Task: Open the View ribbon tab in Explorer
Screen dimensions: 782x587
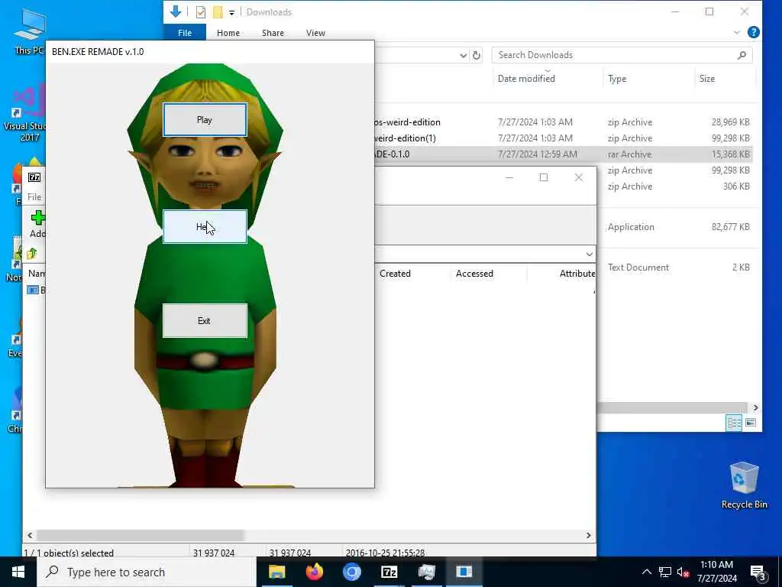Action: point(315,32)
